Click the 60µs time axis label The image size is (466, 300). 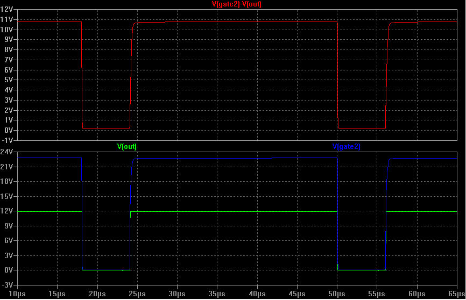416,294
